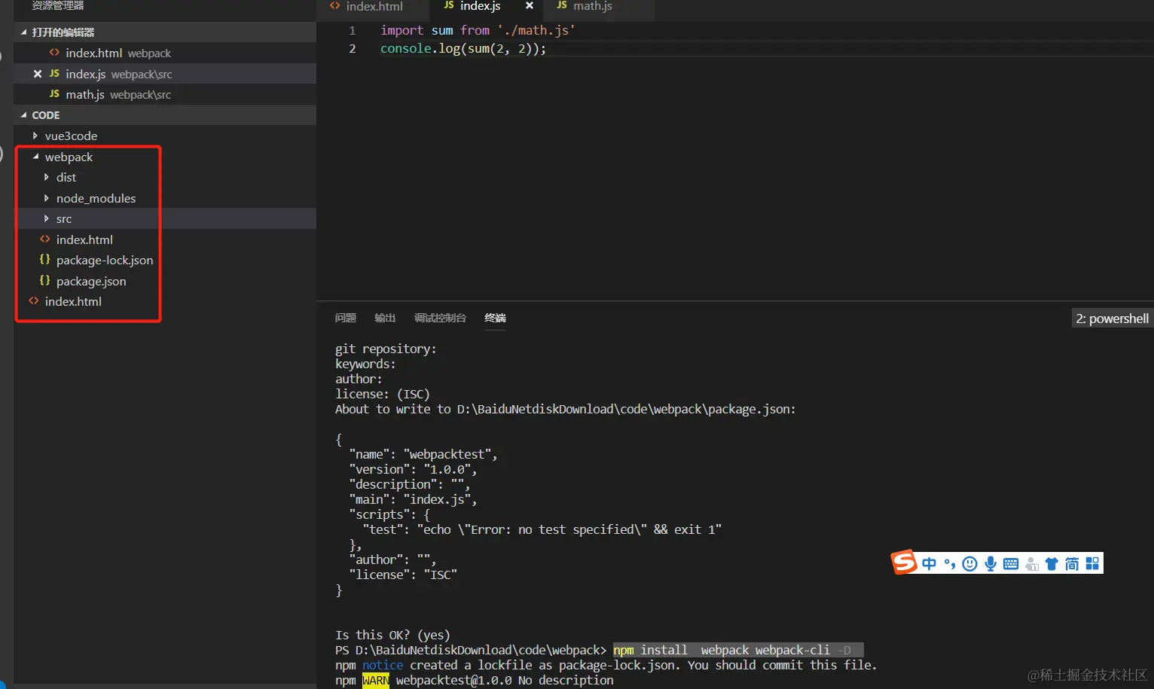
Task: Click the Sogou input method logo
Action: click(904, 562)
